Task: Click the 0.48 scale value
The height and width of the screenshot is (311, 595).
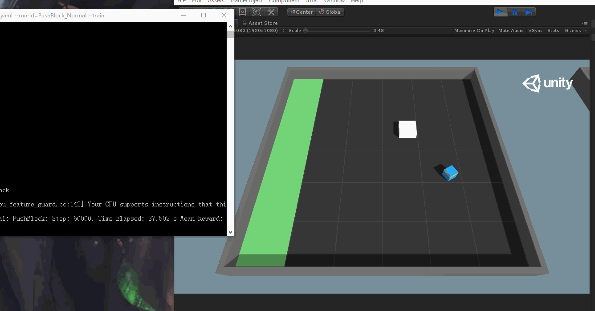Action: click(379, 31)
